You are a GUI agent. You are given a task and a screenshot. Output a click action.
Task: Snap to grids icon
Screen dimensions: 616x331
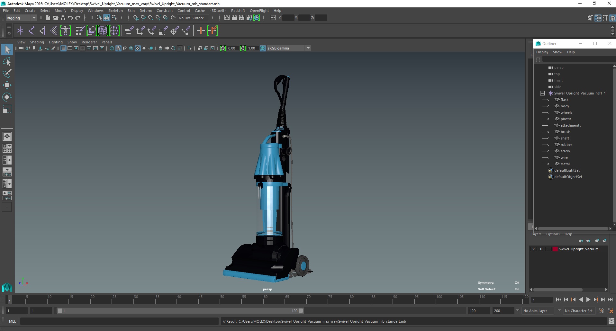136,18
